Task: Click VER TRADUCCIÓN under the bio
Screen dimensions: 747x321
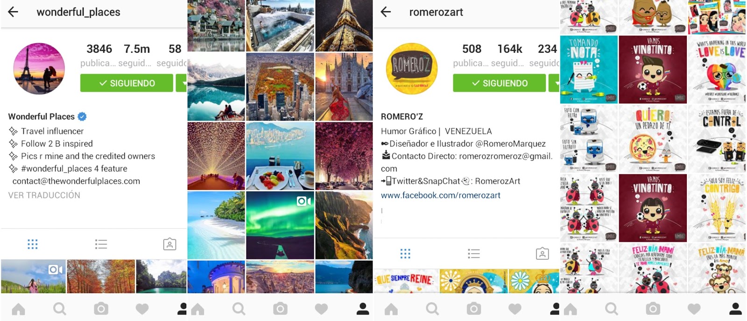Action: [x=44, y=195]
